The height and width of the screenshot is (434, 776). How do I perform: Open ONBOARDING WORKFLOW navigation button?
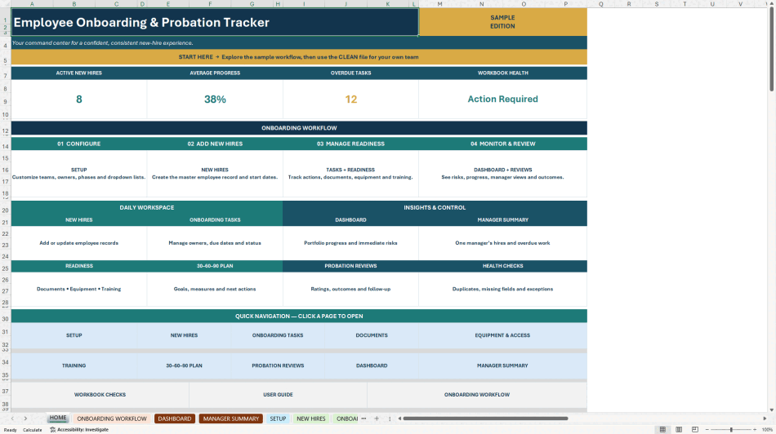[477, 395]
